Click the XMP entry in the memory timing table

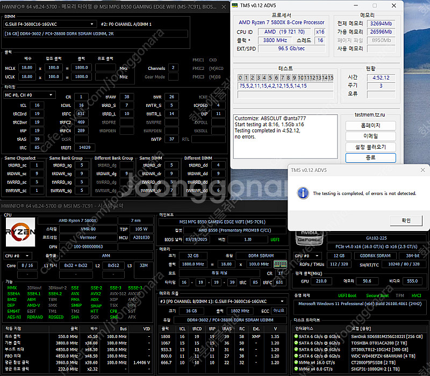coord(256,336)
